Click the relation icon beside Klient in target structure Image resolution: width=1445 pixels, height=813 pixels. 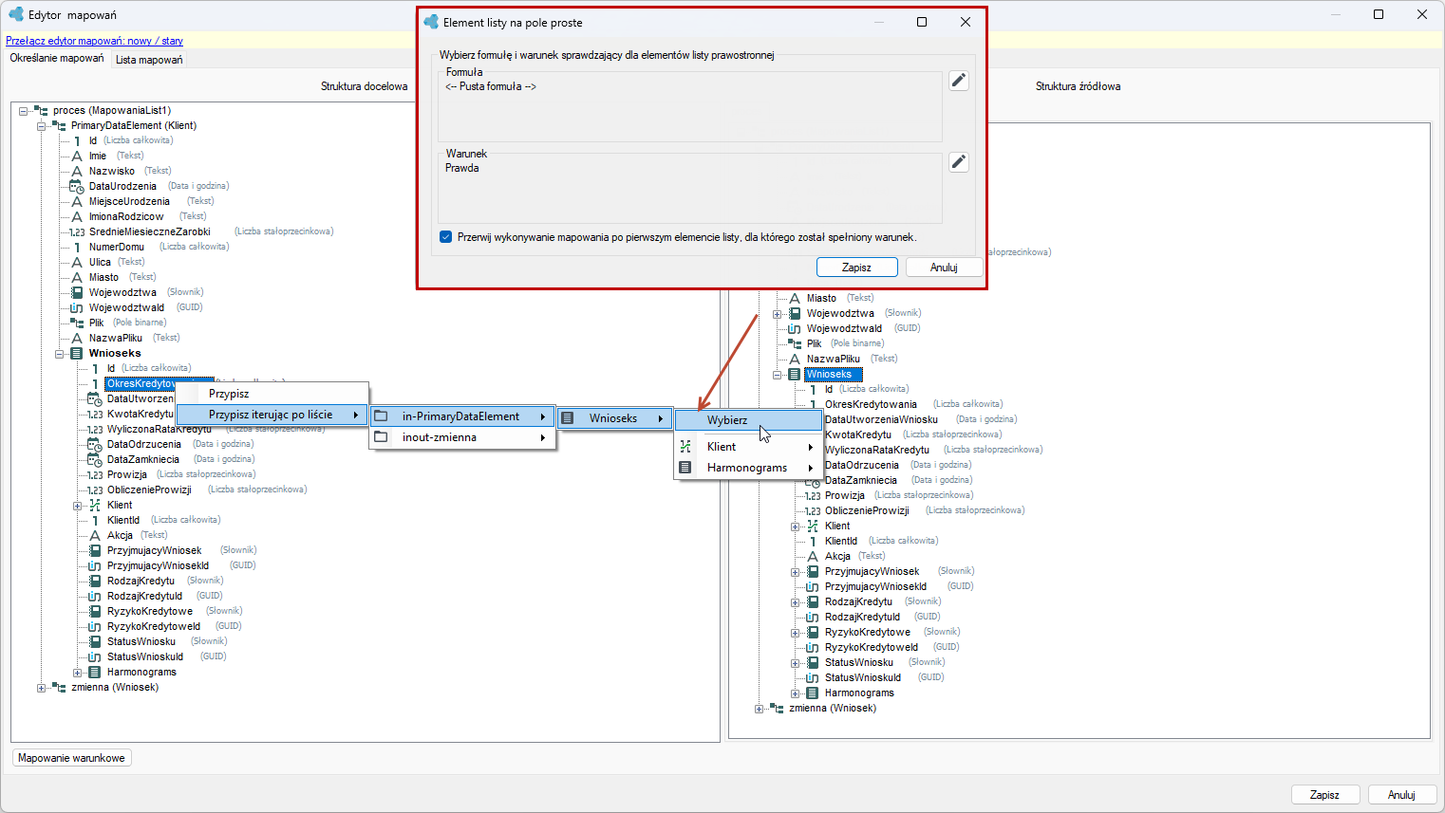point(95,505)
